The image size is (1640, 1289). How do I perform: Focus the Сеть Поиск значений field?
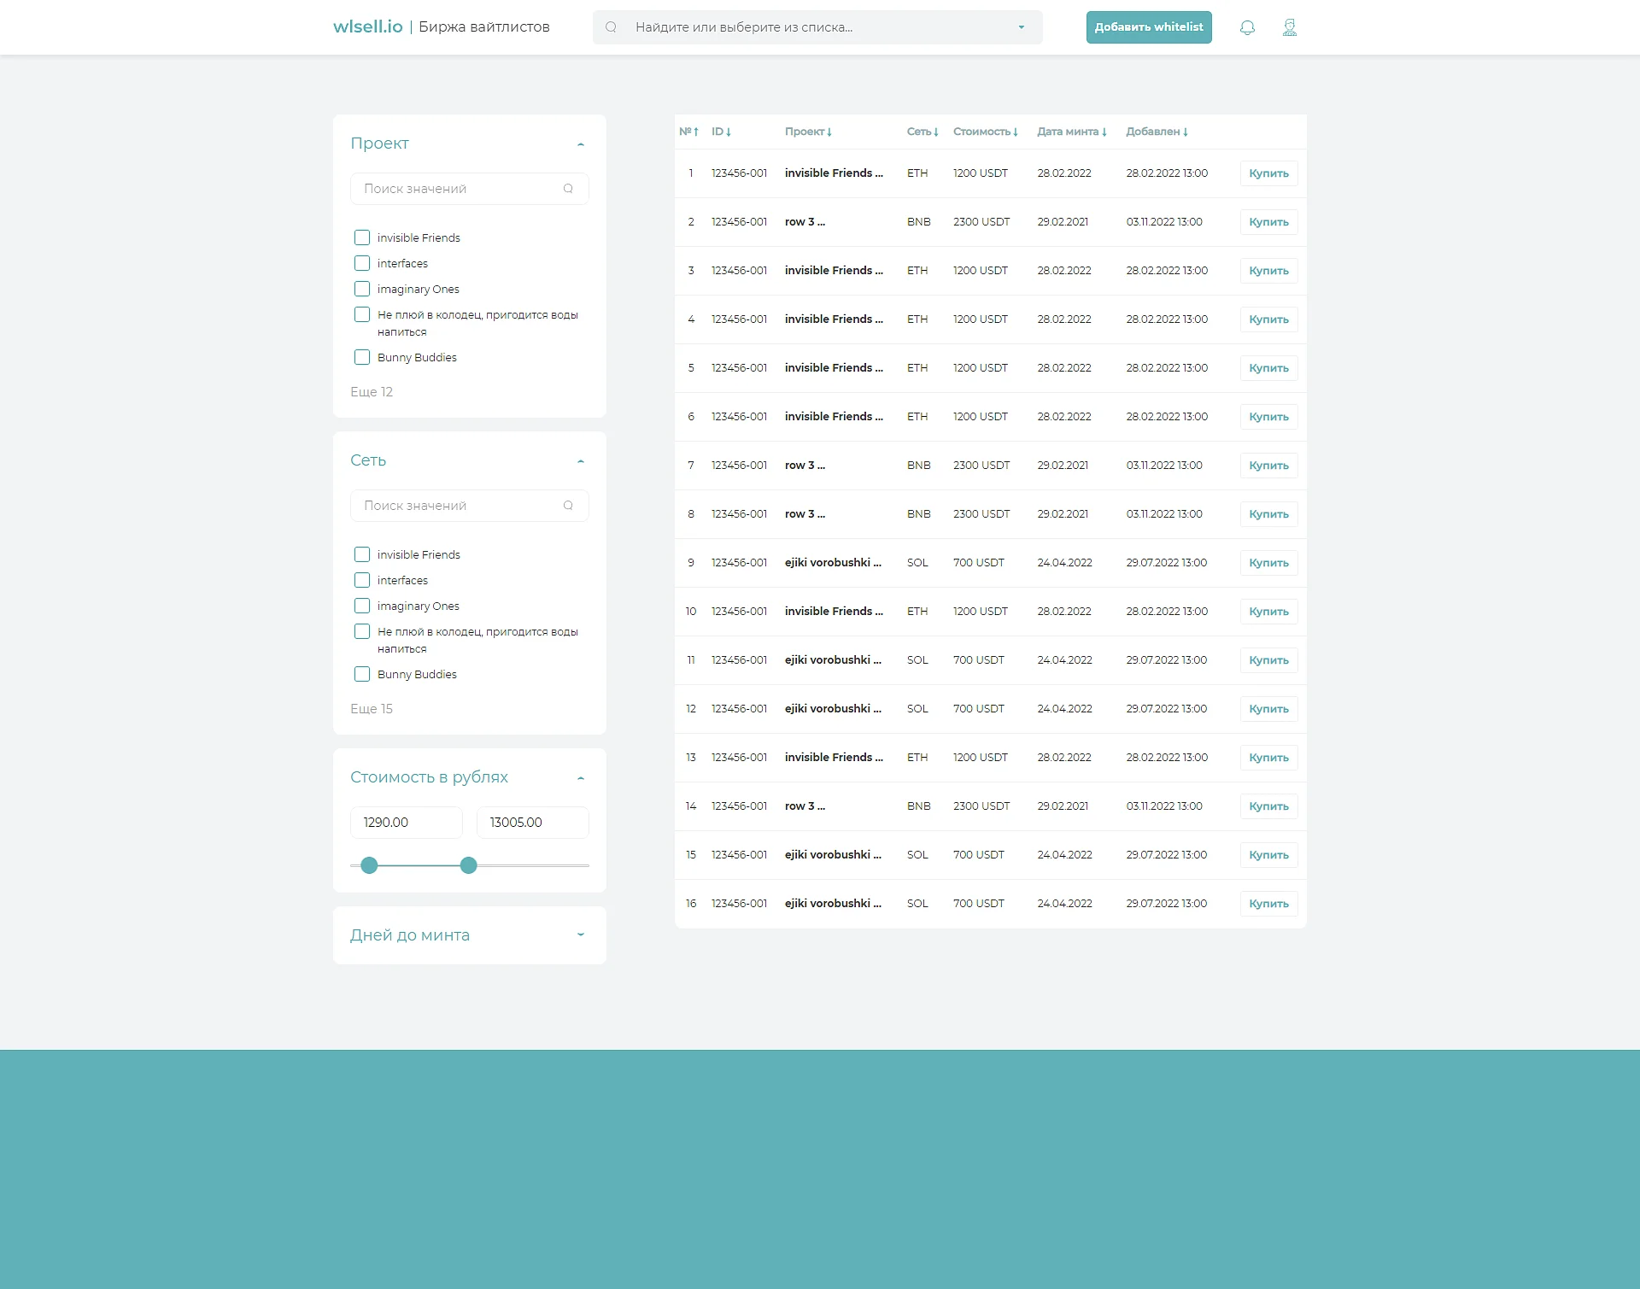click(470, 506)
